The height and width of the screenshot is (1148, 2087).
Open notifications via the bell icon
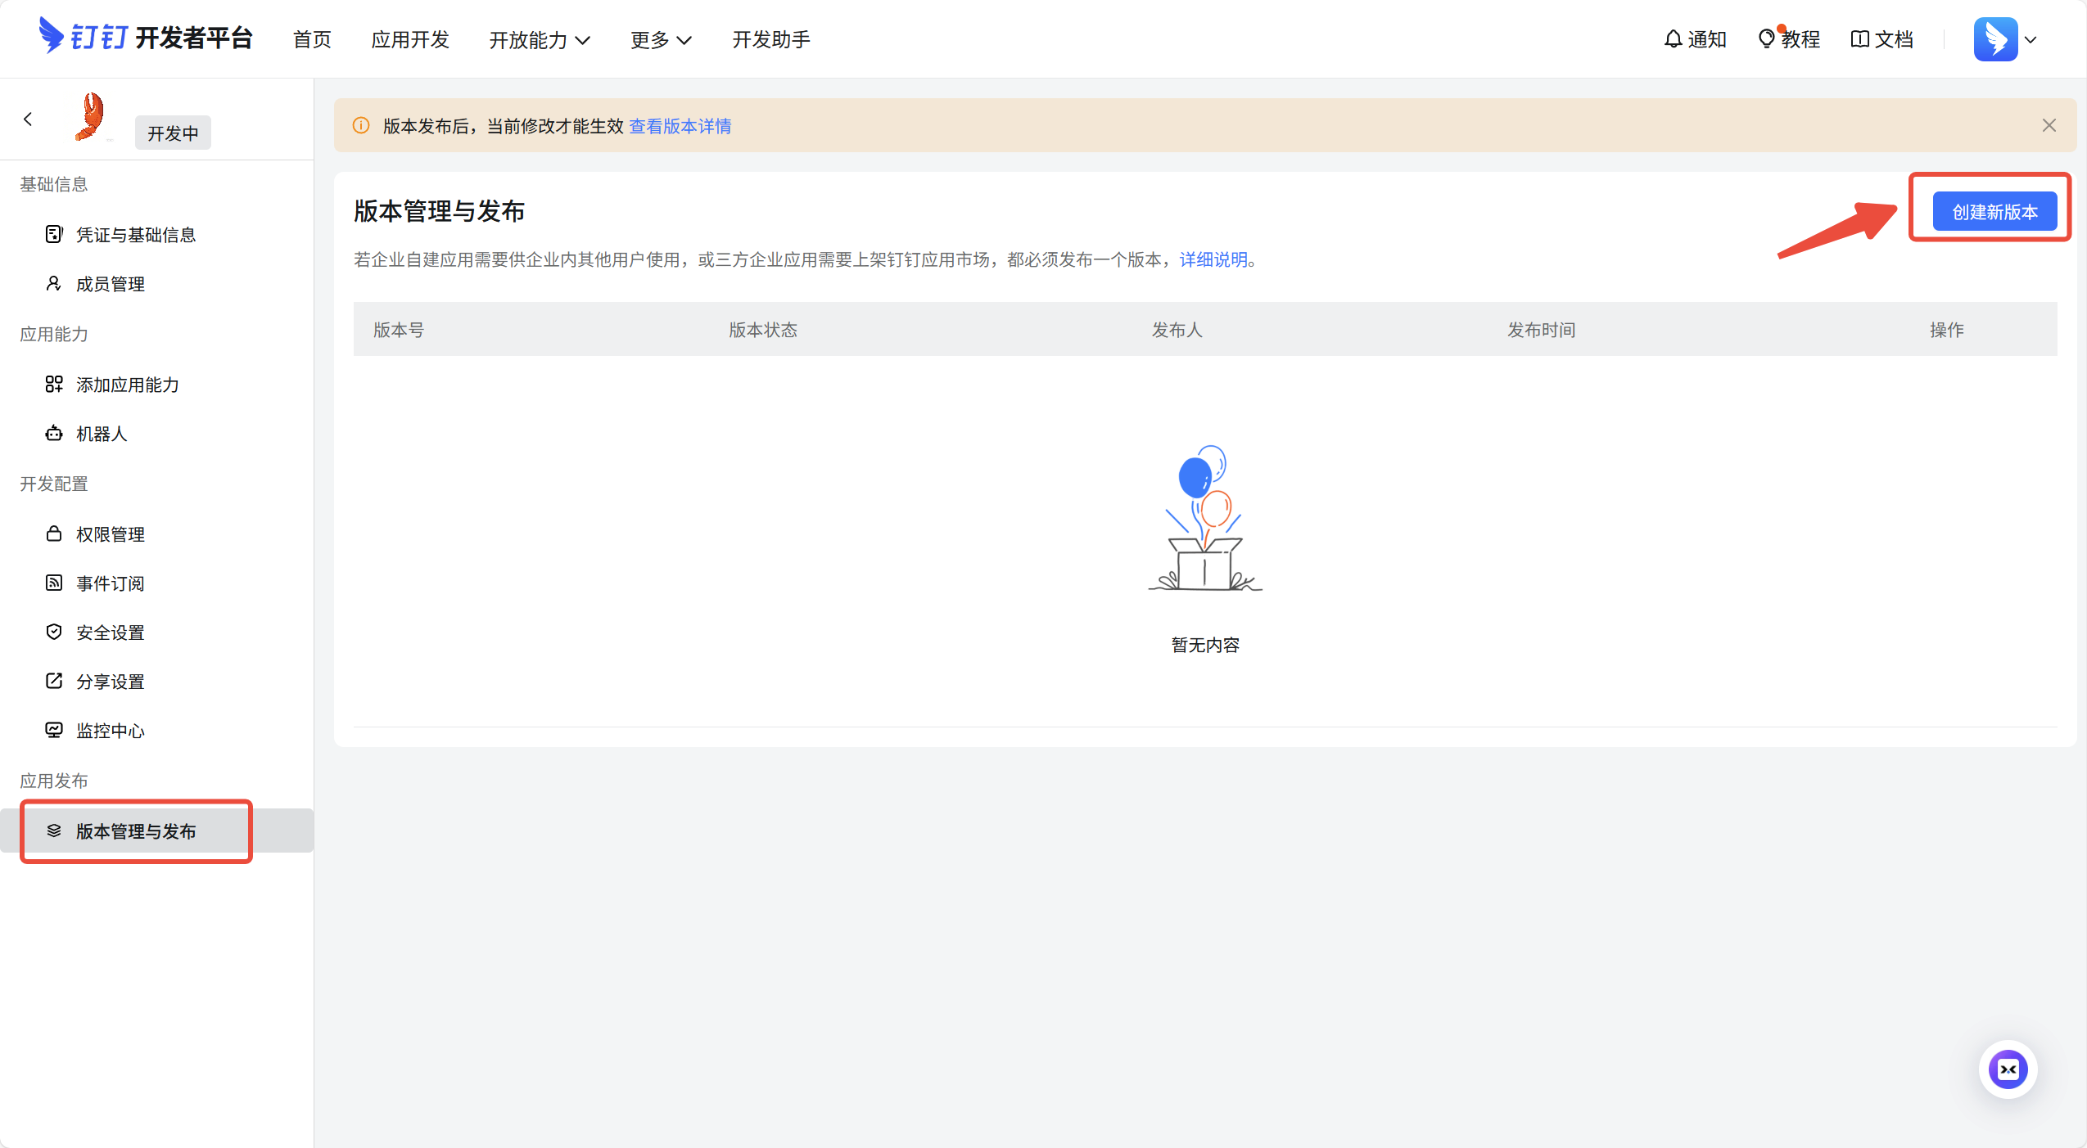coord(1673,39)
